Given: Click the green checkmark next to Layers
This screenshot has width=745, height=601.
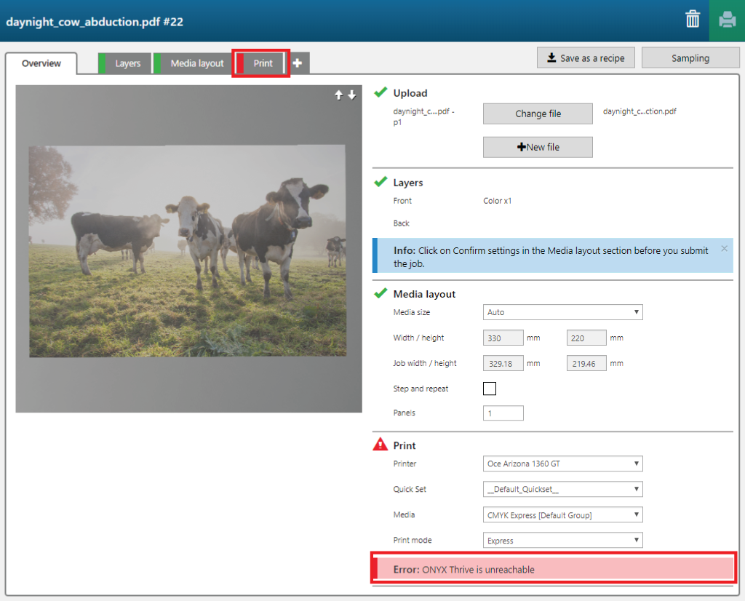Looking at the screenshot, I should [381, 181].
